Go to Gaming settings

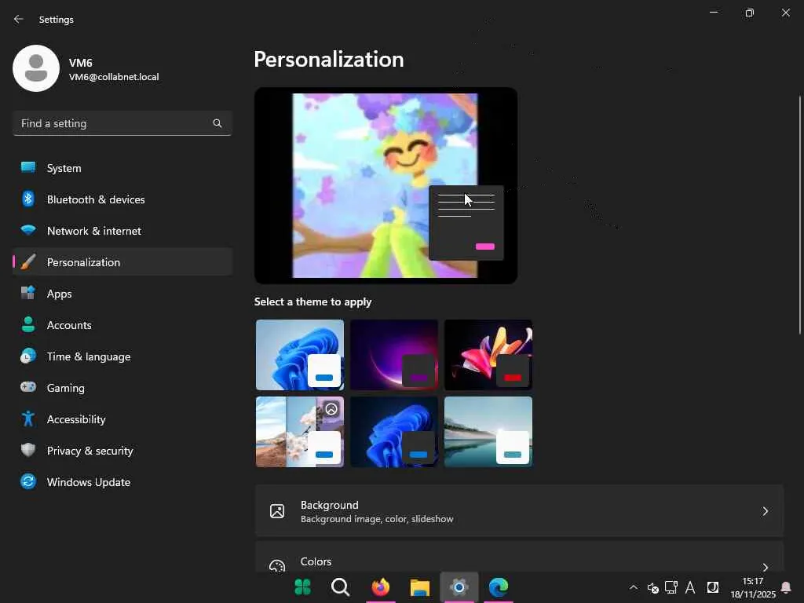[x=122, y=388]
